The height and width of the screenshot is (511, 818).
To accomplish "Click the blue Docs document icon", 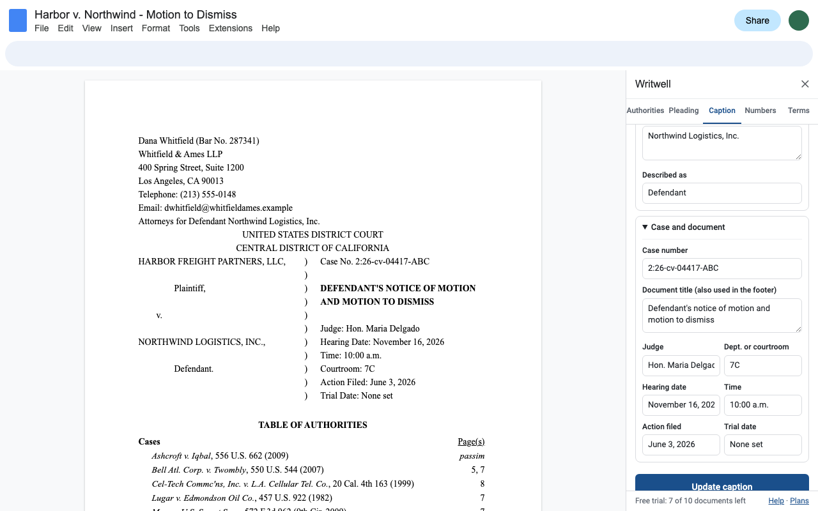I will (18, 20).
